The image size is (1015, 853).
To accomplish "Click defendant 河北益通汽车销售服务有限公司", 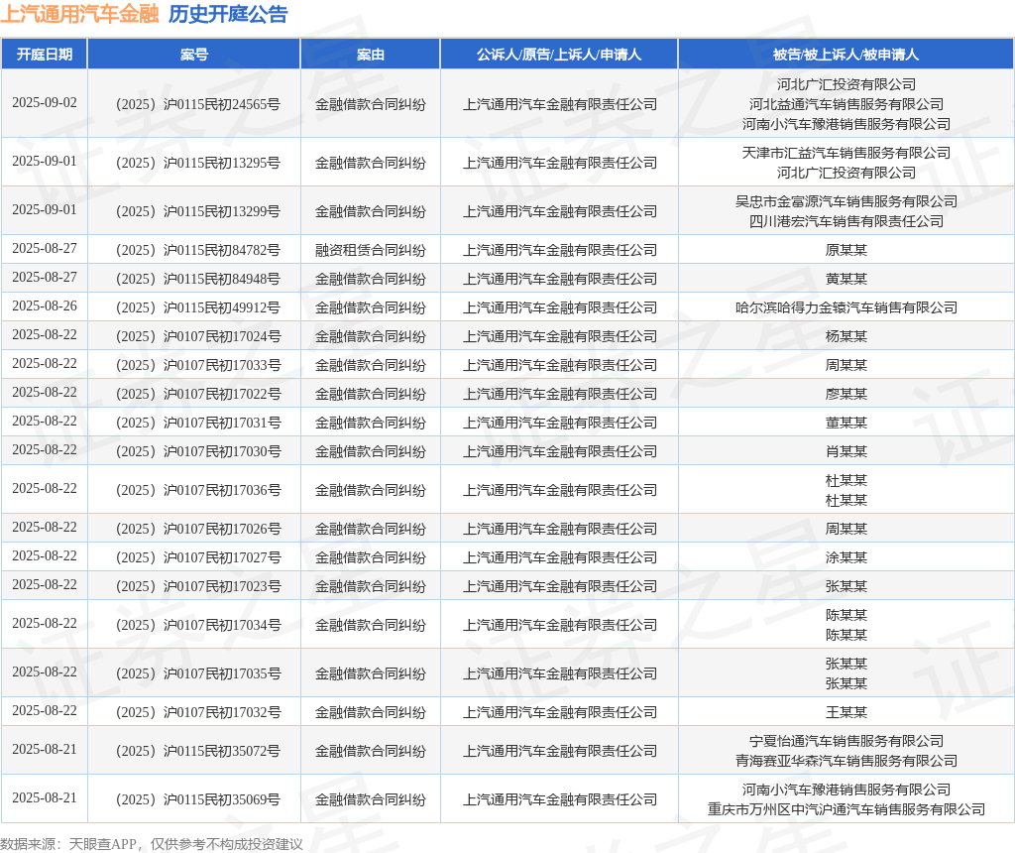I will 846,104.
